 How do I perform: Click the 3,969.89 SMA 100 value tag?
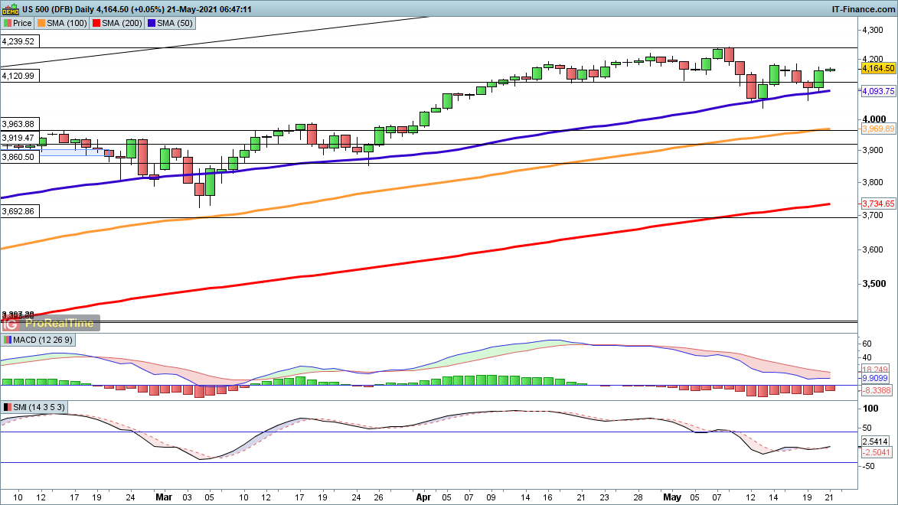(879, 129)
